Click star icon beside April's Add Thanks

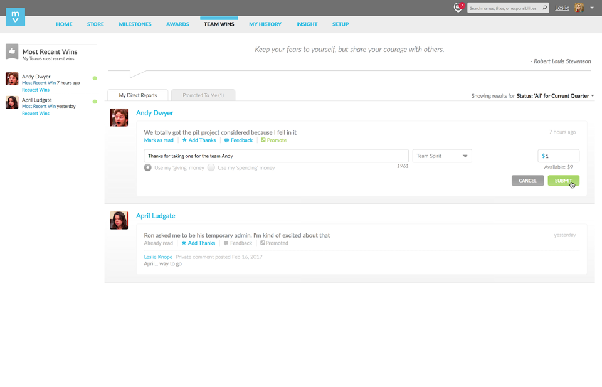[x=184, y=243]
